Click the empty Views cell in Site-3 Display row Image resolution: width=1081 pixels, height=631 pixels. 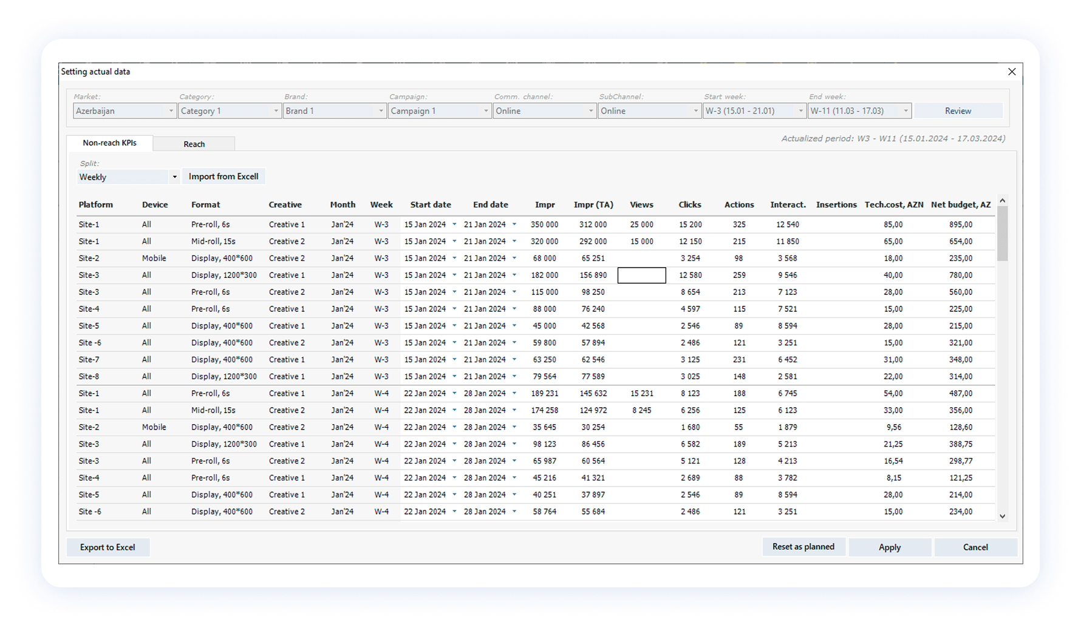point(642,275)
